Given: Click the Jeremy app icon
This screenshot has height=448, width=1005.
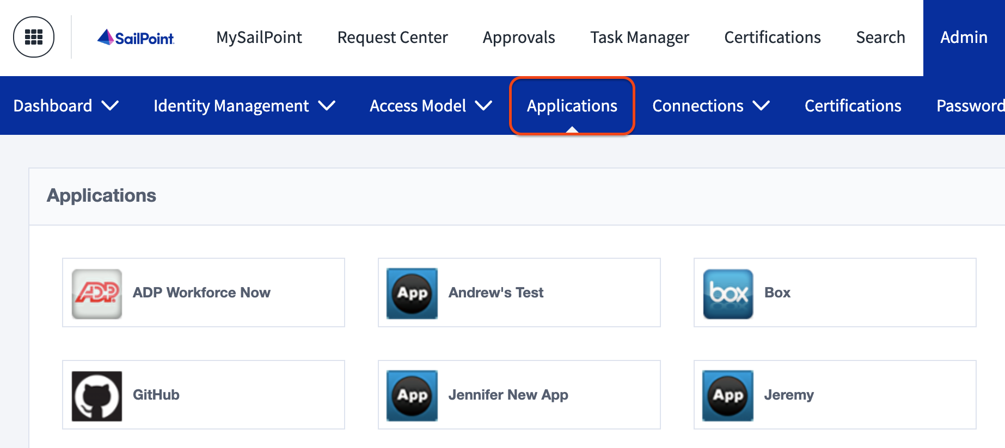Looking at the screenshot, I should (728, 396).
